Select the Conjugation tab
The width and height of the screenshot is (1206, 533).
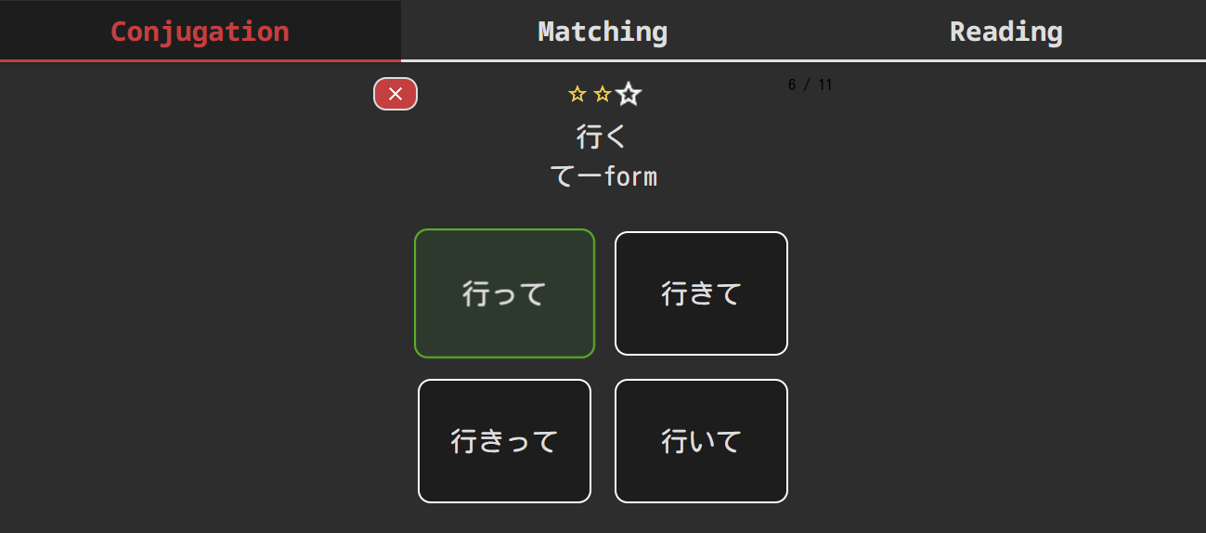tap(200, 32)
